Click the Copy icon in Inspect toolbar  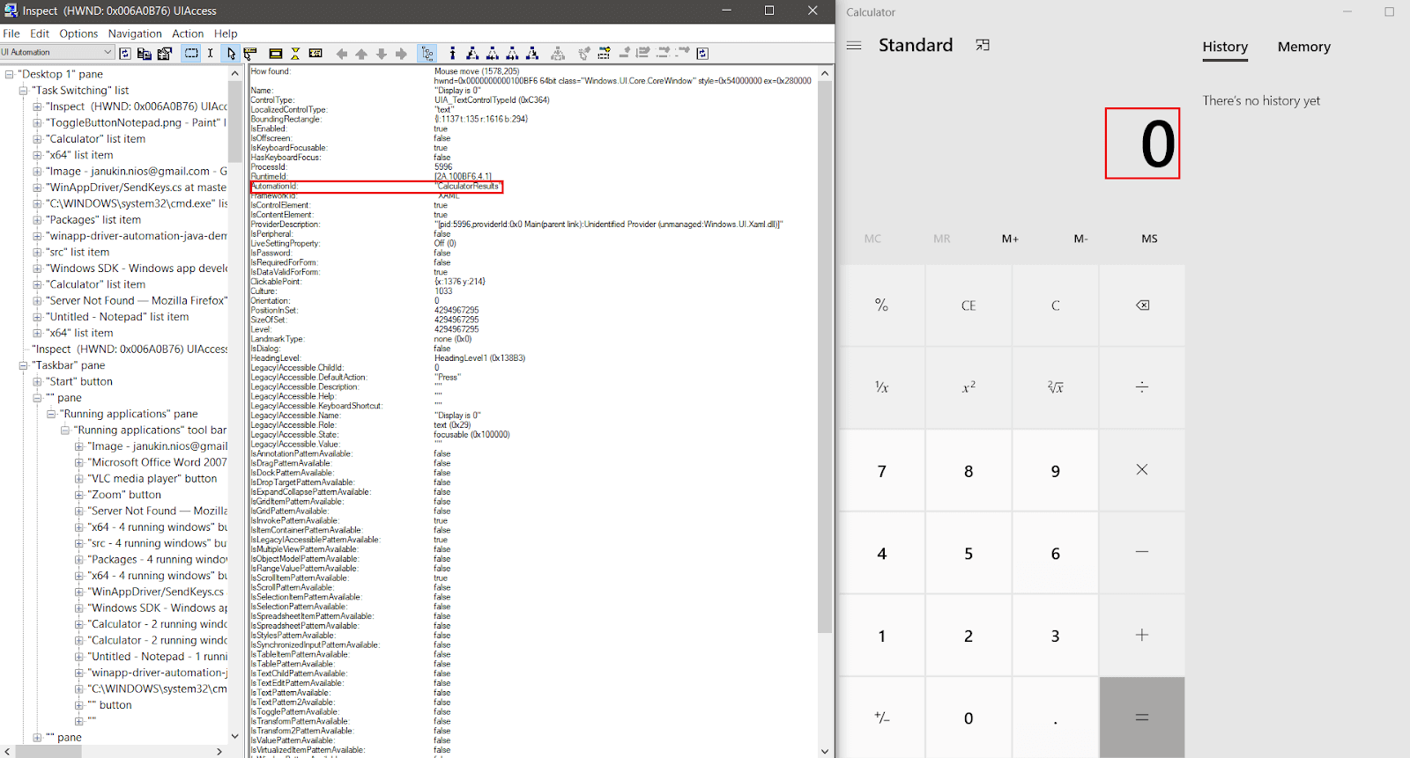pos(145,54)
